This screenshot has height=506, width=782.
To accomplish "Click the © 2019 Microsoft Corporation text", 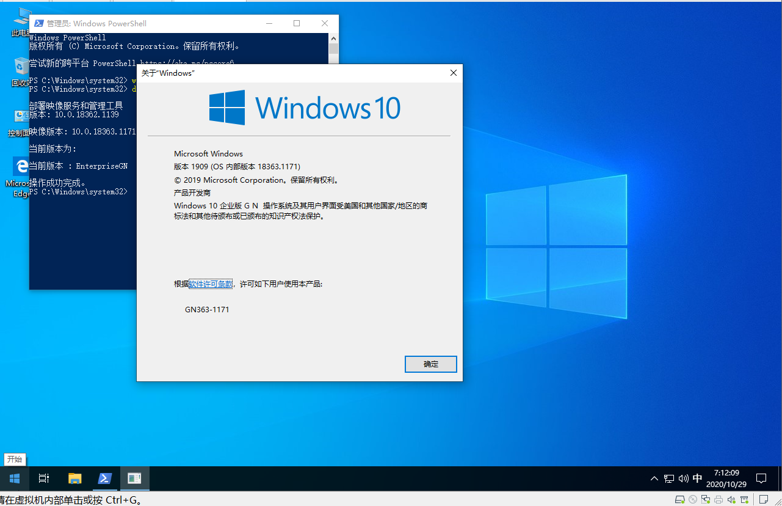I will [x=256, y=180].
